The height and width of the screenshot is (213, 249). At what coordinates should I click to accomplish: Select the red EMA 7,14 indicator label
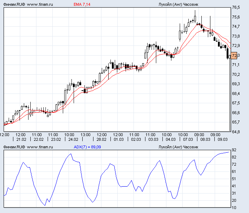tap(82, 5)
